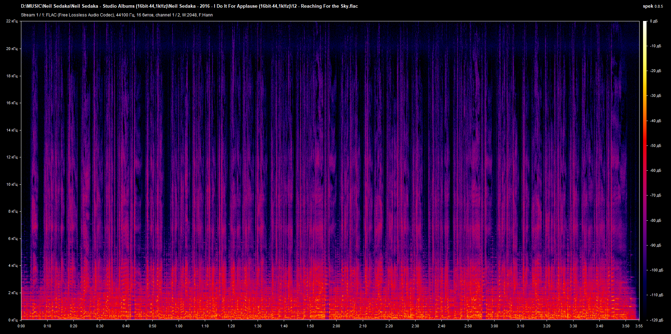This screenshot has height=334, width=671.
Task: Click the '-110 дБ' level label
Action: (x=656, y=295)
